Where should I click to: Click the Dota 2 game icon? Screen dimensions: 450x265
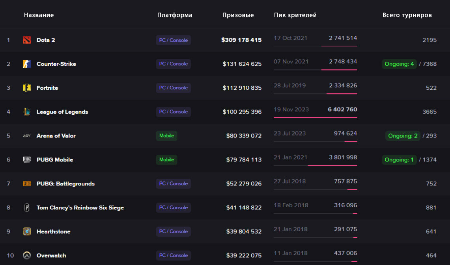coord(27,40)
